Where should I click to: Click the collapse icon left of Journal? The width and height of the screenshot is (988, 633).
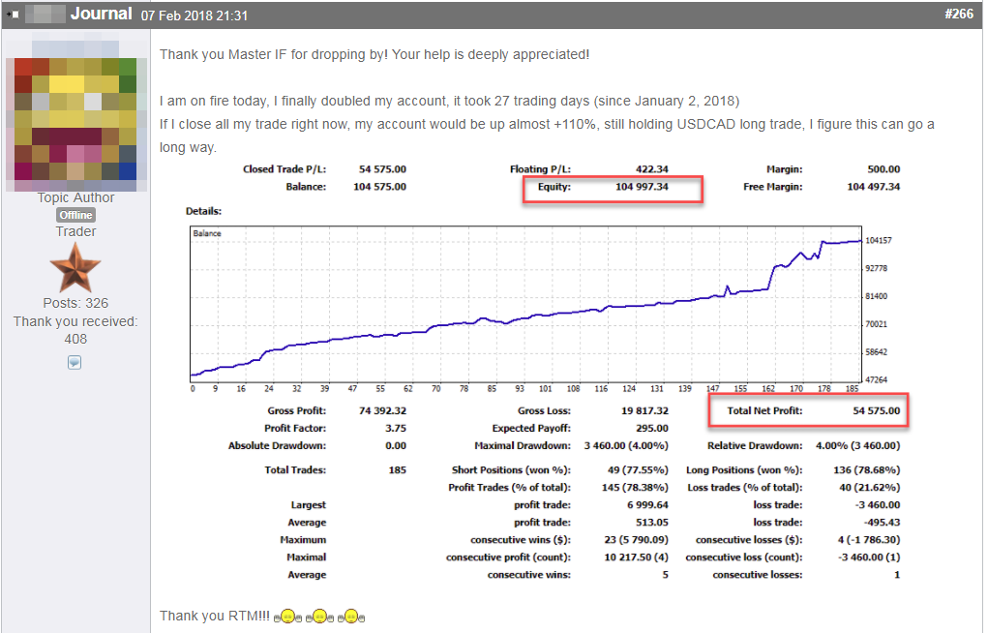[x=13, y=14]
